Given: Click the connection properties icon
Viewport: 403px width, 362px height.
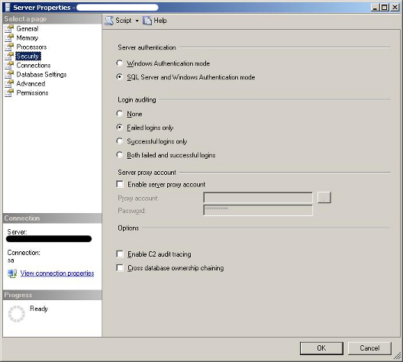Looking at the screenshot, I should [x=12, y=273].
